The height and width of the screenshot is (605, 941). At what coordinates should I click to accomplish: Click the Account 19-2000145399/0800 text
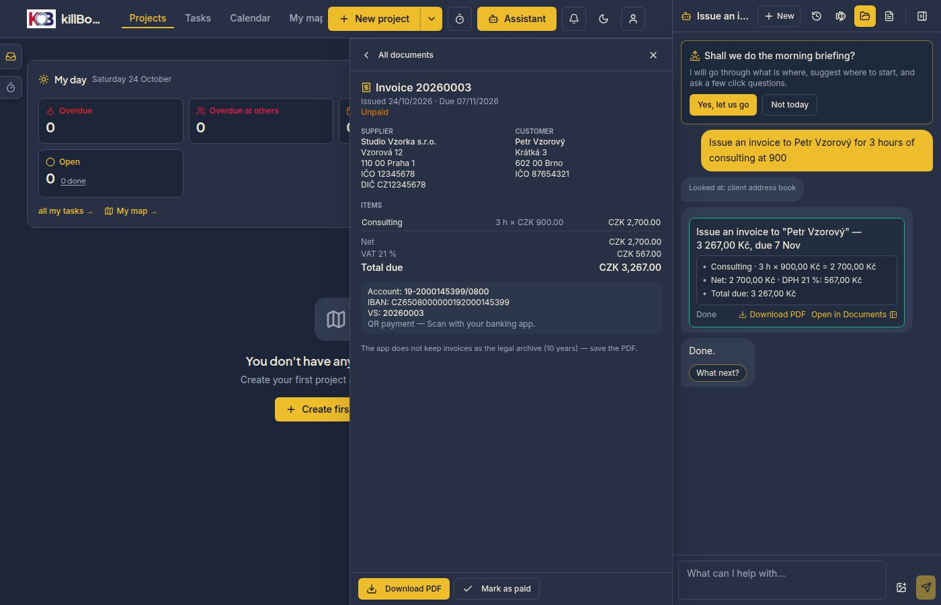[428, 292]
